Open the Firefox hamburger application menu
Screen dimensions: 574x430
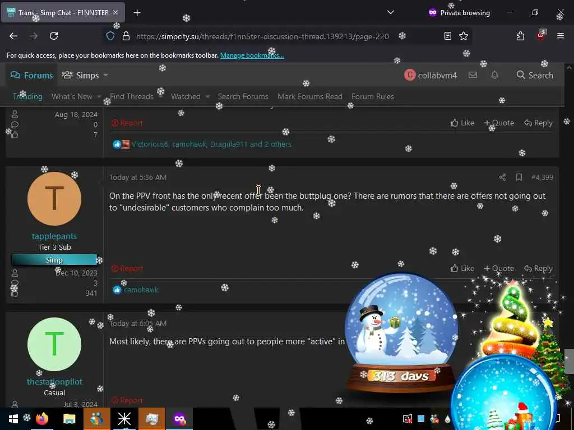[560, 36]
